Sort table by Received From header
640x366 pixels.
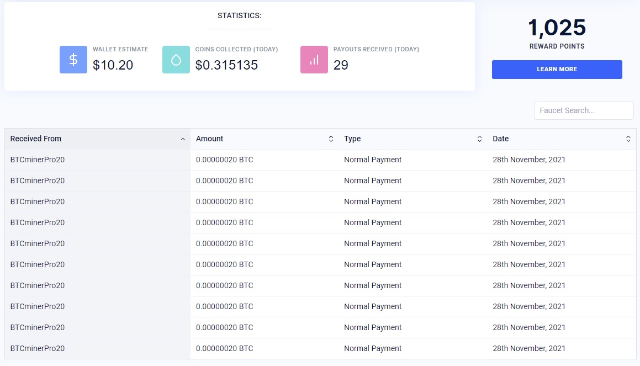click(36, 139)
